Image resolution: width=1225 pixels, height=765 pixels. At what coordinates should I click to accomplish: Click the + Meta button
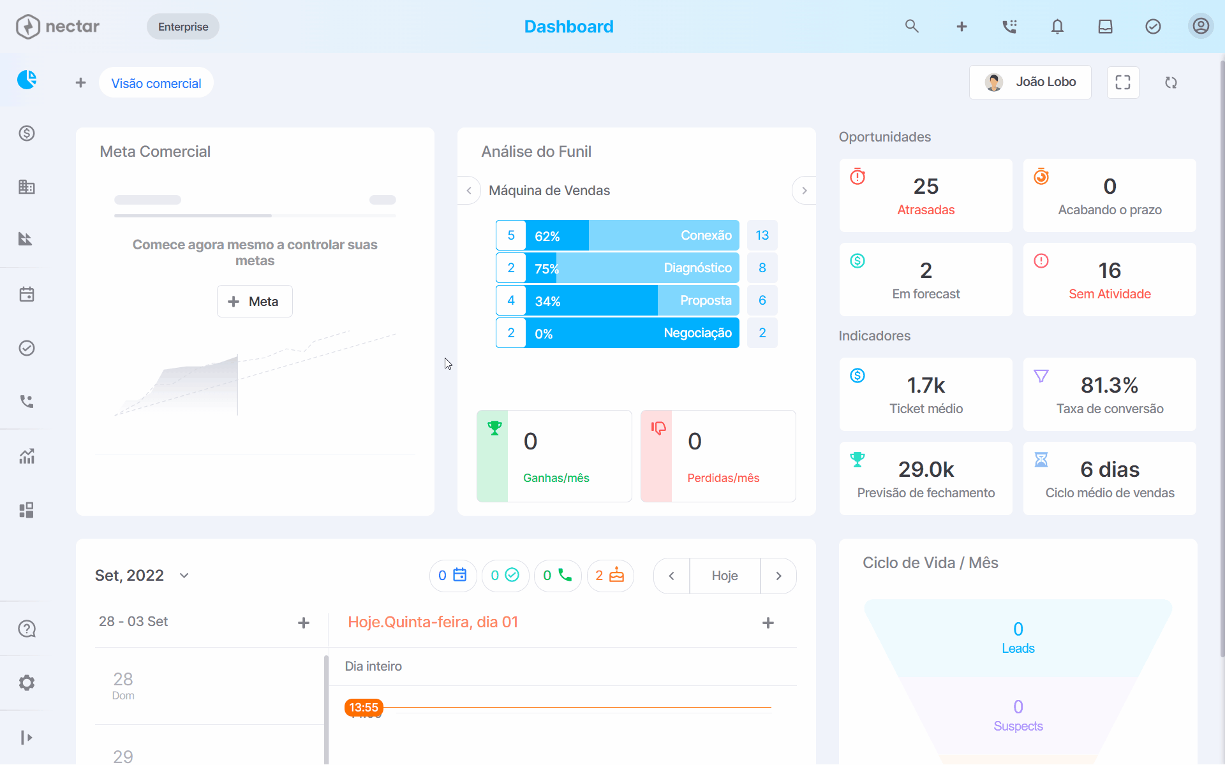[255, 302]
